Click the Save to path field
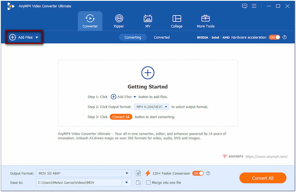This screenshot has width=296, height=192. pos(79,183)
